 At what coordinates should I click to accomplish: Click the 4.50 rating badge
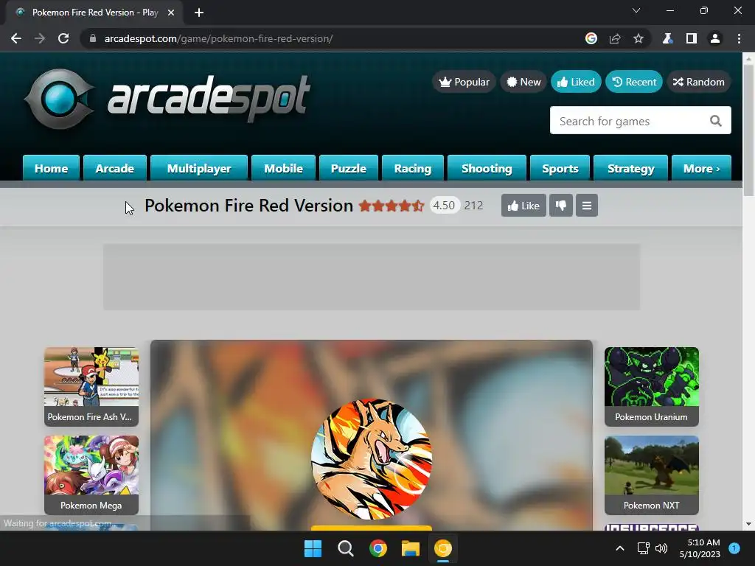[444, 206]
